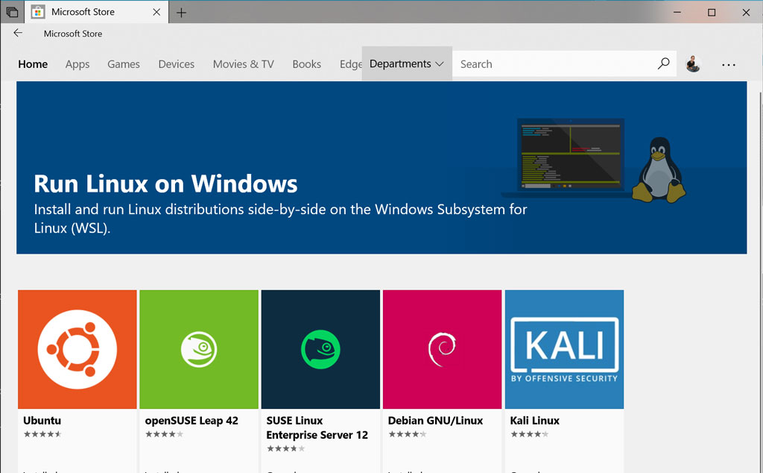Switch to the Devices tab
Screen dimensions: 763x473
(x=176, y=64)
